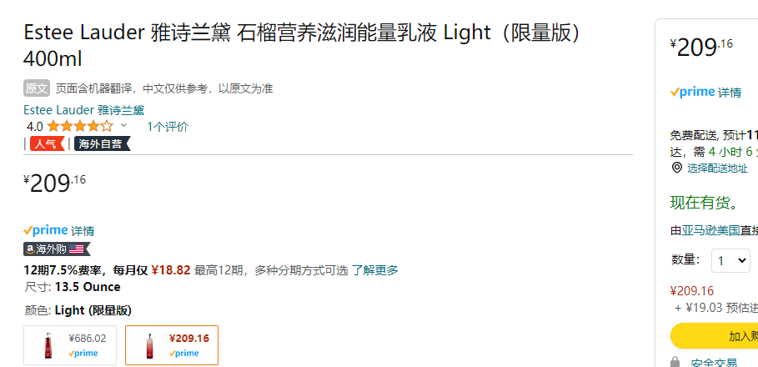The image size is (758, 367).
Task: Click the secure transaction lock icon
Action: tap(675, 363)
